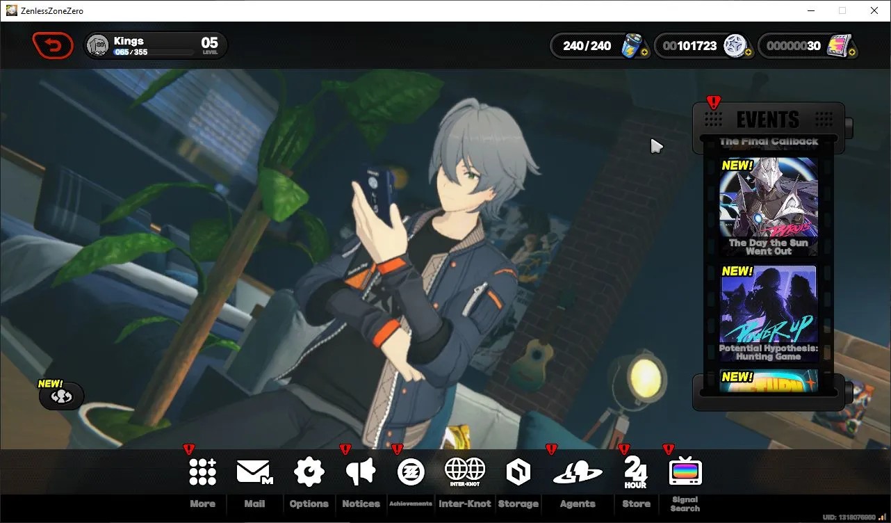
Task: Open the Achievements medal icon
Action: 411,472
